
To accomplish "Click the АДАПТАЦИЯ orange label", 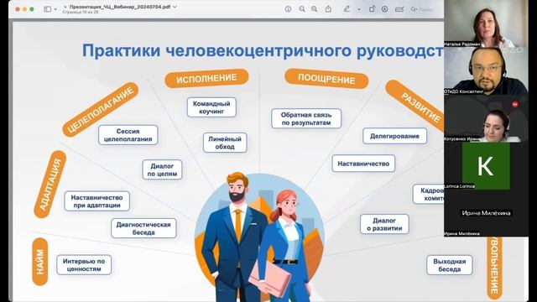I will [x=50, y=185].
